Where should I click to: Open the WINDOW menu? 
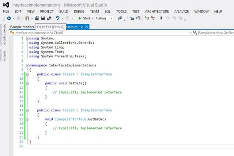201,11
